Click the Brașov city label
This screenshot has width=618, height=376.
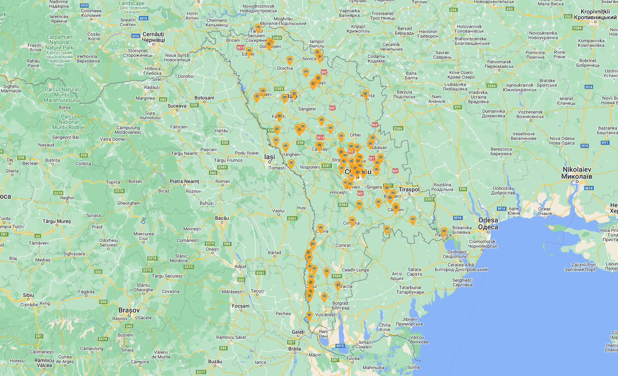coord(129,310)
